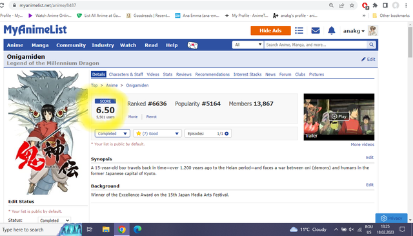Open the Completed status dropdown near score
Screen dimensions: 413x236
pos(112,134)
